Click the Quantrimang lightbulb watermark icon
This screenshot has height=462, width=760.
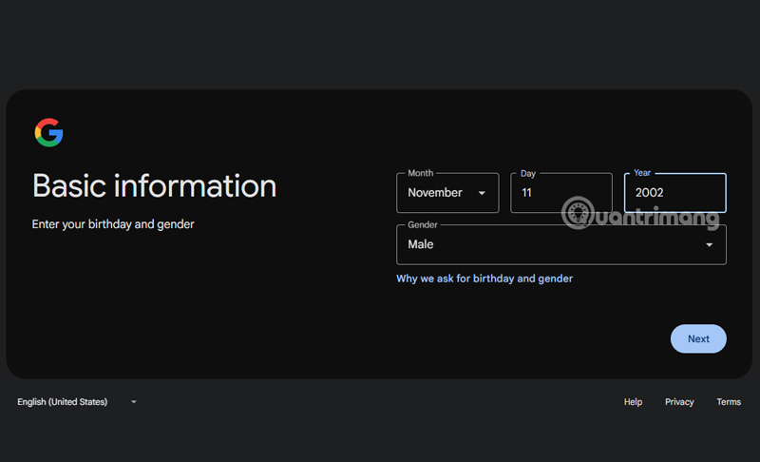[x=576, y=213]
